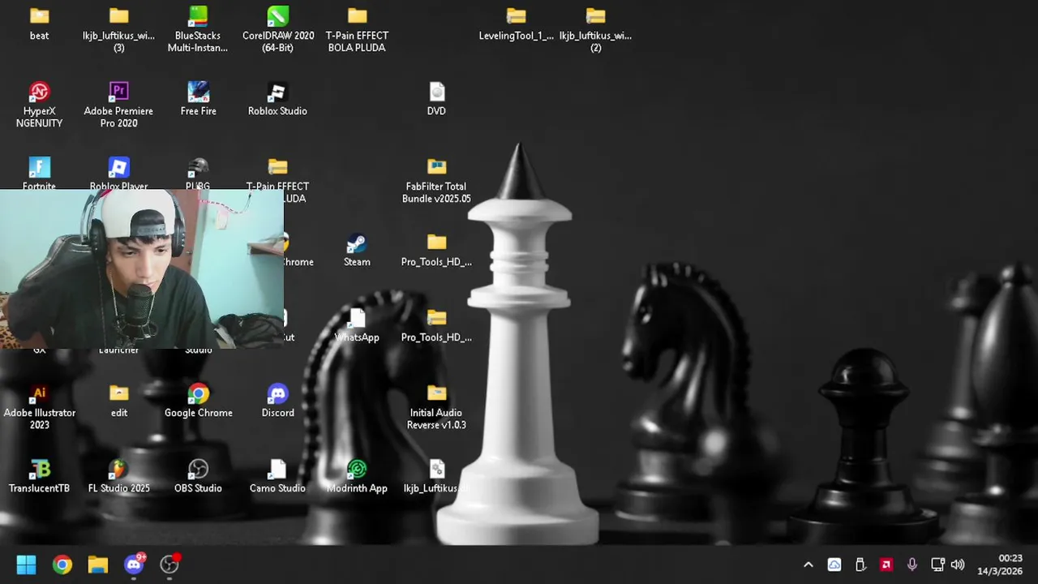
Task: Open Google Chrome from the taskbar
Action: [62, 565]
